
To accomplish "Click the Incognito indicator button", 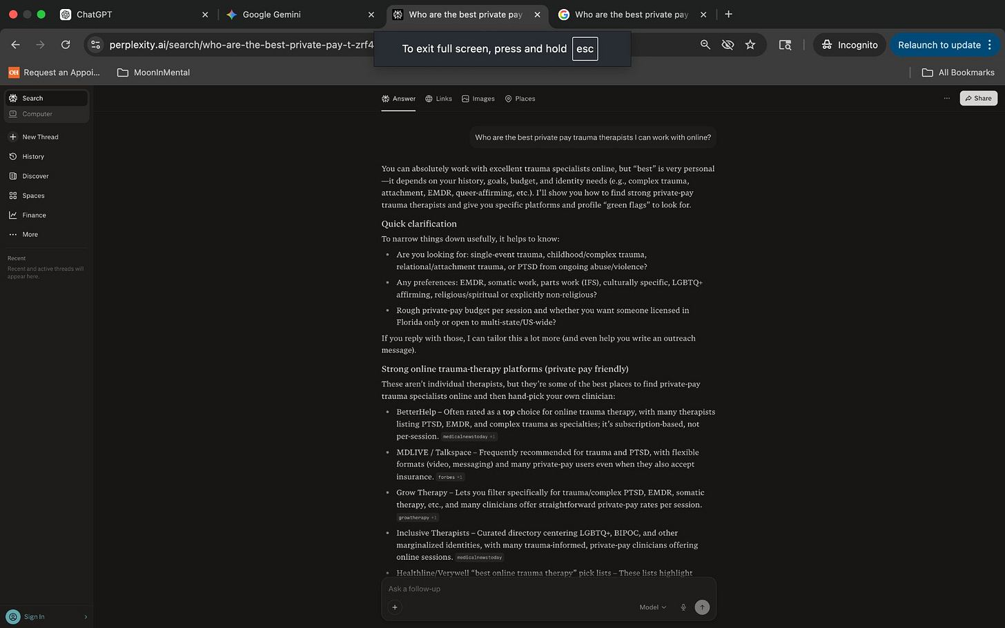I will (850, 45).
